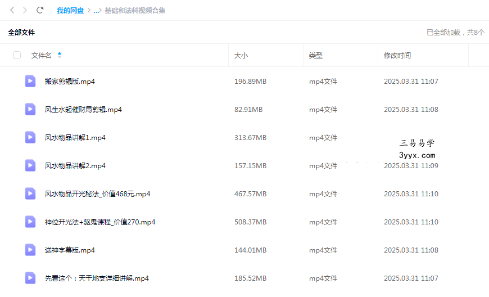Click the 基础和法科视频合集 breadcrumb
The width and height of the screenshot is (489, 297).
pyautogui.click(x=135, y=11)
